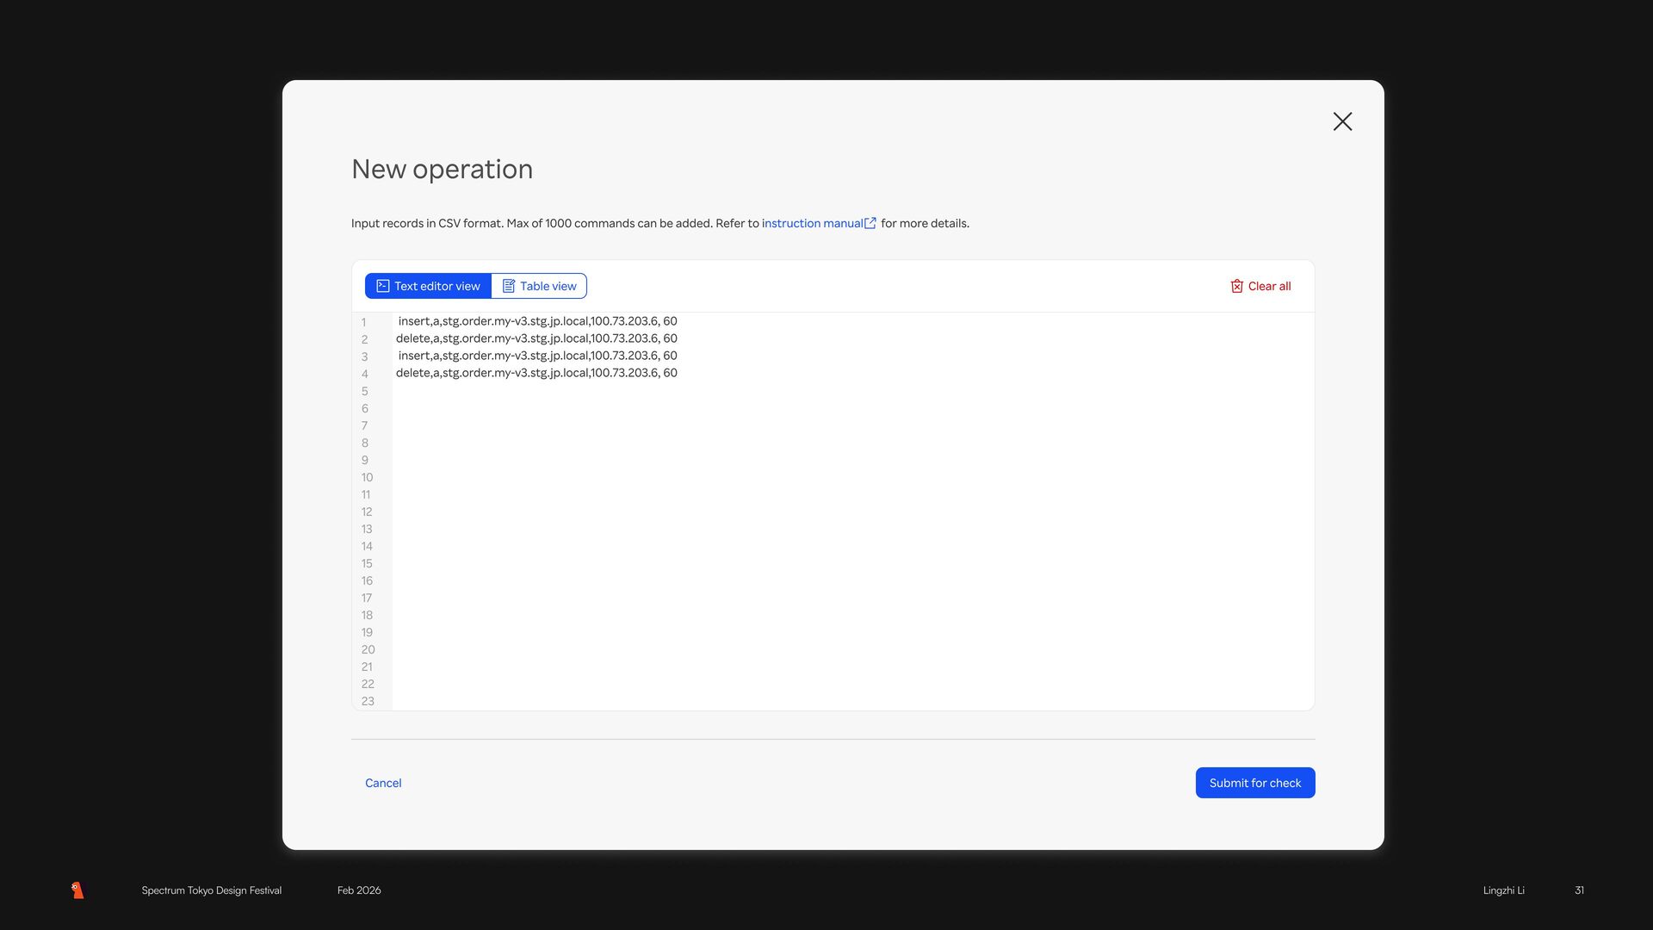Open the instruction manual link
Screen dimensions: 1653x930
coord(812,223)
